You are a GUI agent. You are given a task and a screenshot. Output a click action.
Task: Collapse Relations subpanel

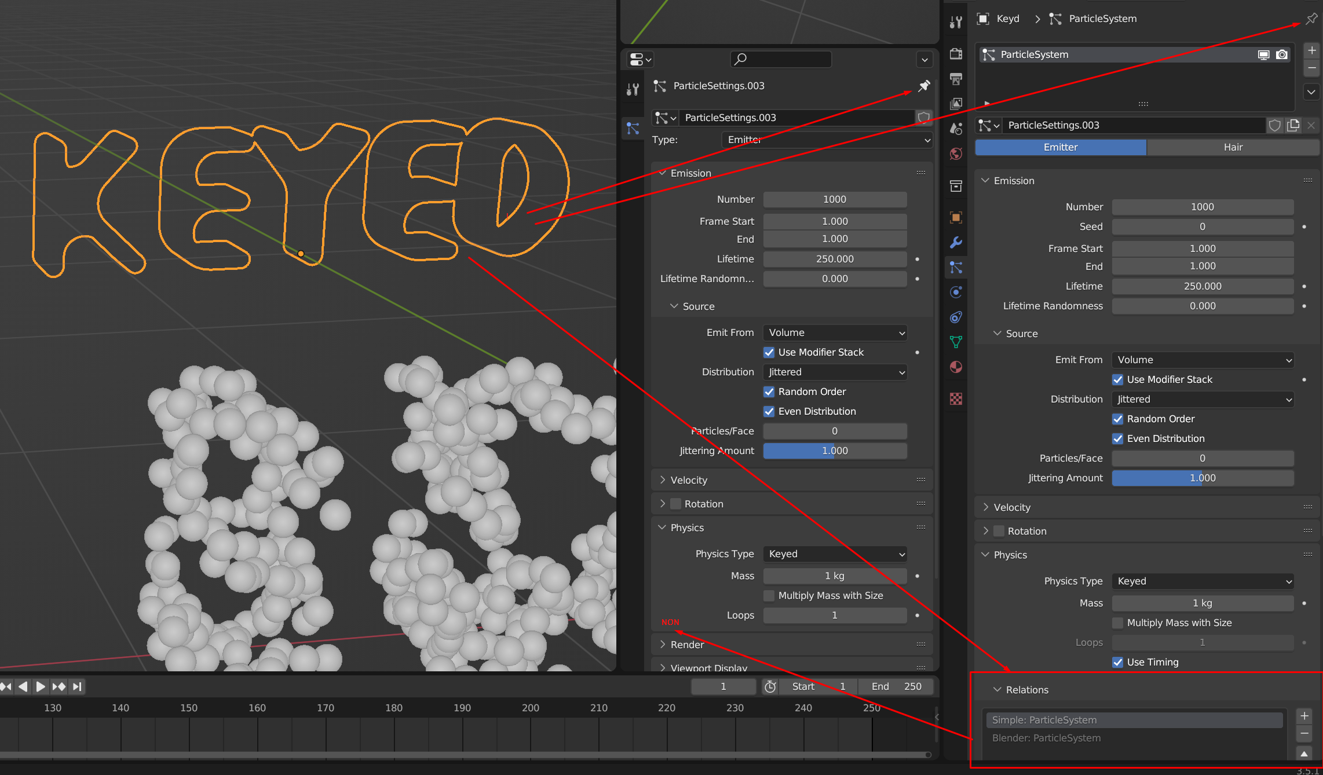coord(1027,690)
